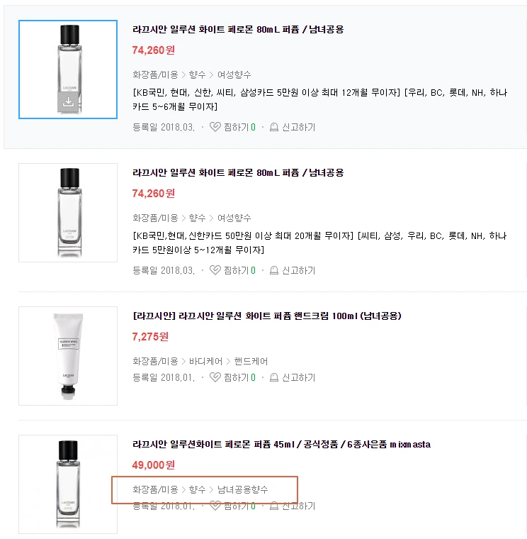
Task: Click hand cream tube product thumbnail
Action: point(68,356)
